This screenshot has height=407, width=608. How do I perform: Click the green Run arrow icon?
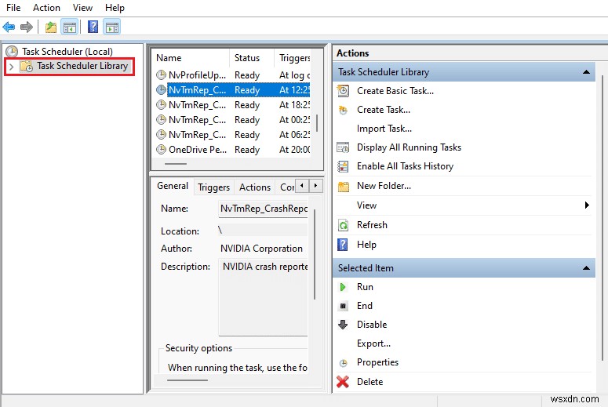(x=343, y=287)
